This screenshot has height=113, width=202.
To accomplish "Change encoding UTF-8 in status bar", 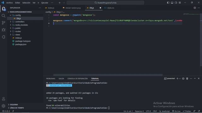I will [148, 111].
